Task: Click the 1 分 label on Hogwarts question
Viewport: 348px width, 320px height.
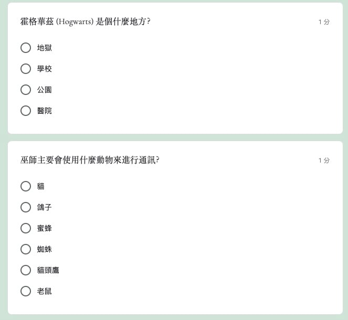Action: (x=324, y=22)
